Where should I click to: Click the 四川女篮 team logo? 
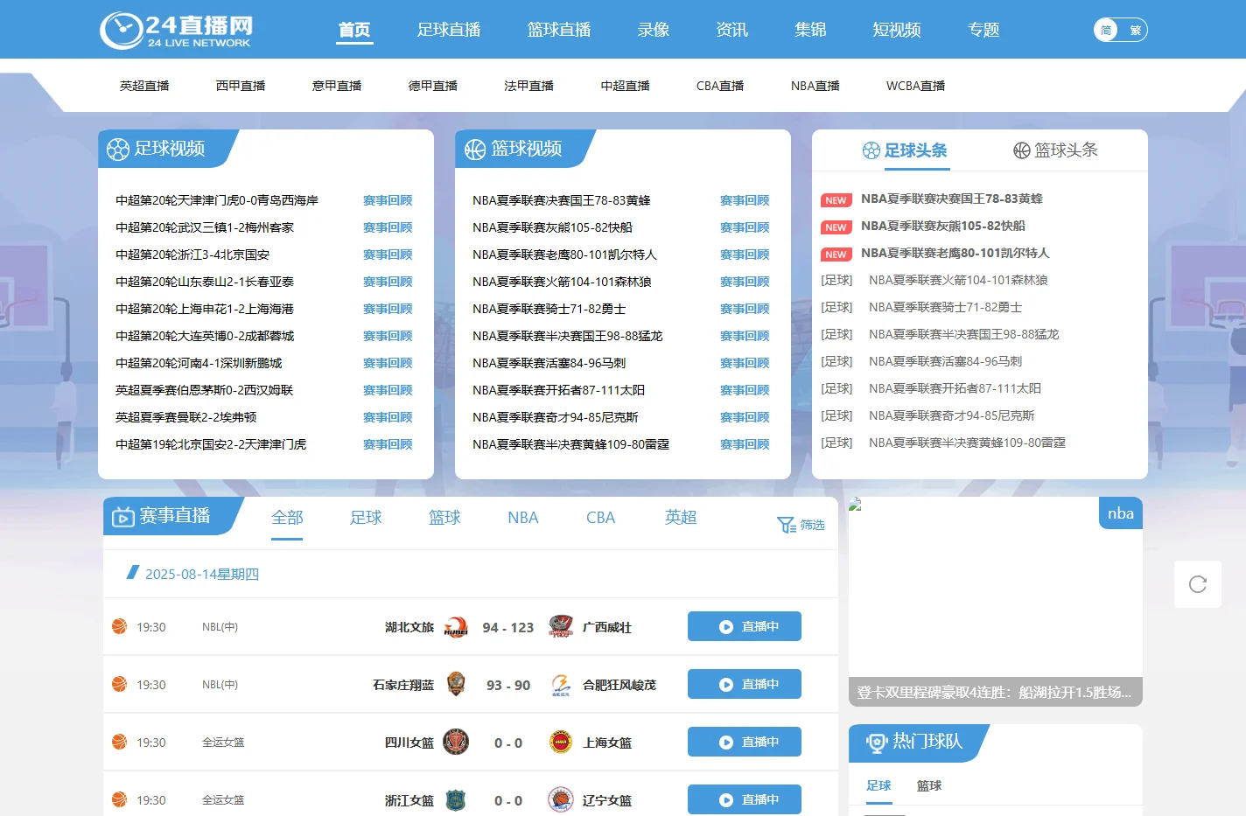456,742
